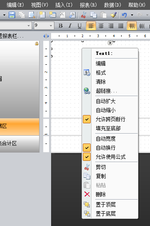Click the smart-tag arrow on Text1 object

point(110,43)
